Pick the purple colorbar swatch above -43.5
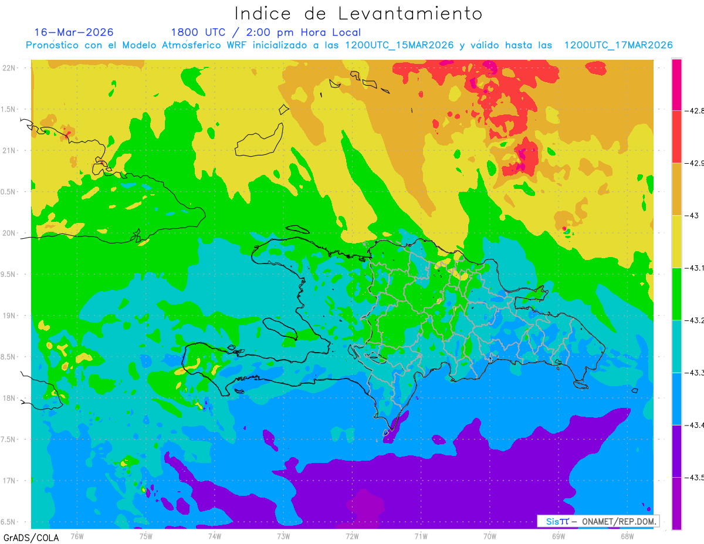 pos(677,451)
